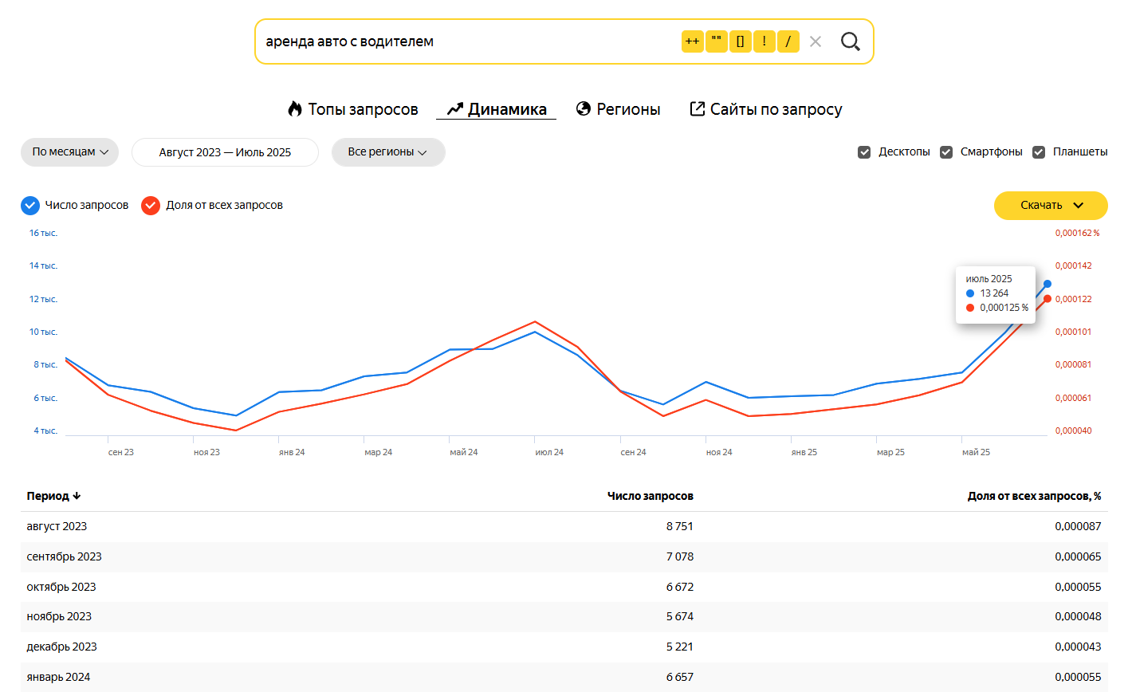Open the Сайты по запросу tab
The height and width of the screenshot is (692, 1132).
pyautogui.click(x=765, y=109)
